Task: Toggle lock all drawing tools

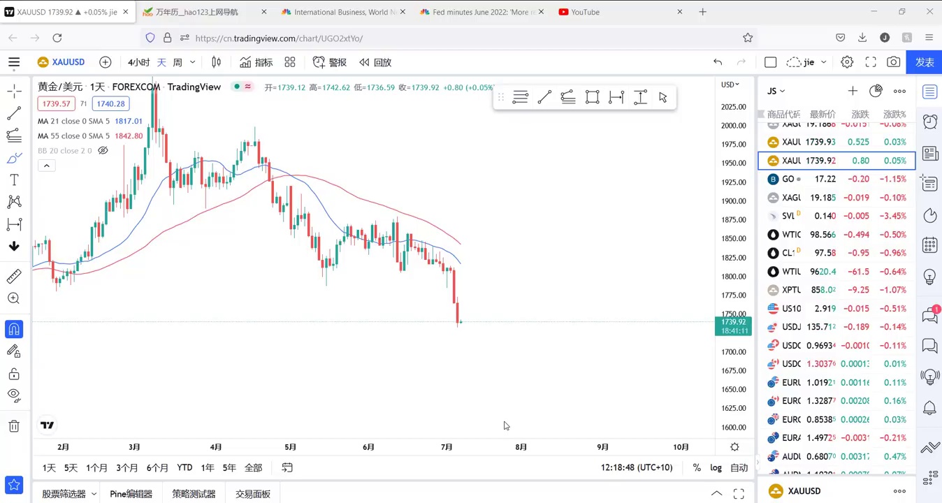Action: point(14,374)
